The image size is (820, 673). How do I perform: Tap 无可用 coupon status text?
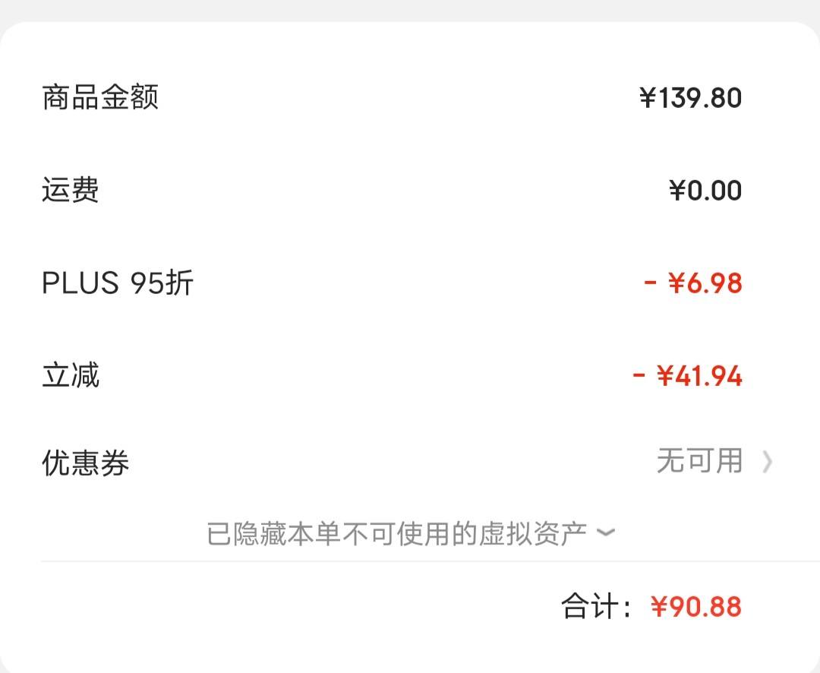click(700, 460)
